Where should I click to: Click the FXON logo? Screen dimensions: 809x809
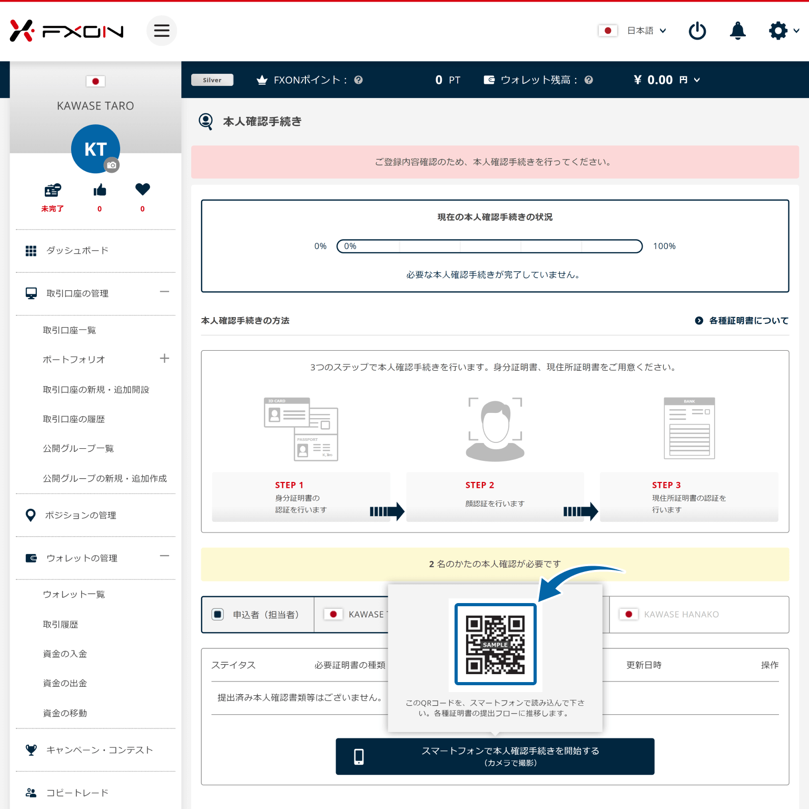[x=67, y=31]
